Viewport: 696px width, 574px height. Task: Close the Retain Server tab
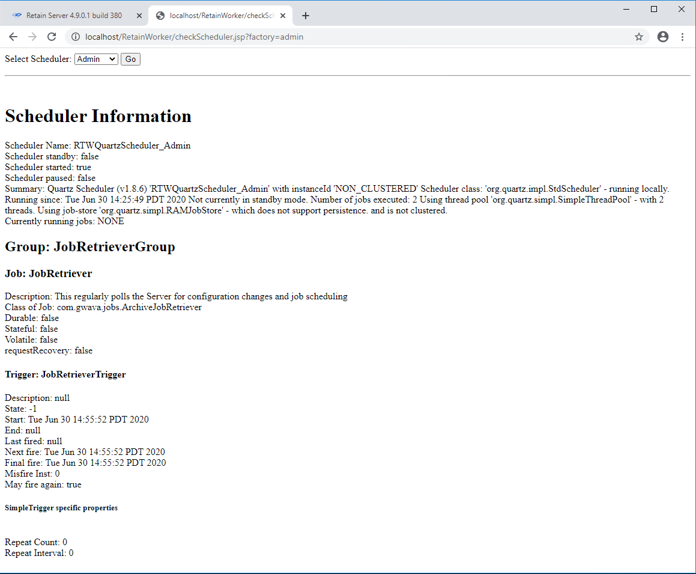click(x=139, y=16)
